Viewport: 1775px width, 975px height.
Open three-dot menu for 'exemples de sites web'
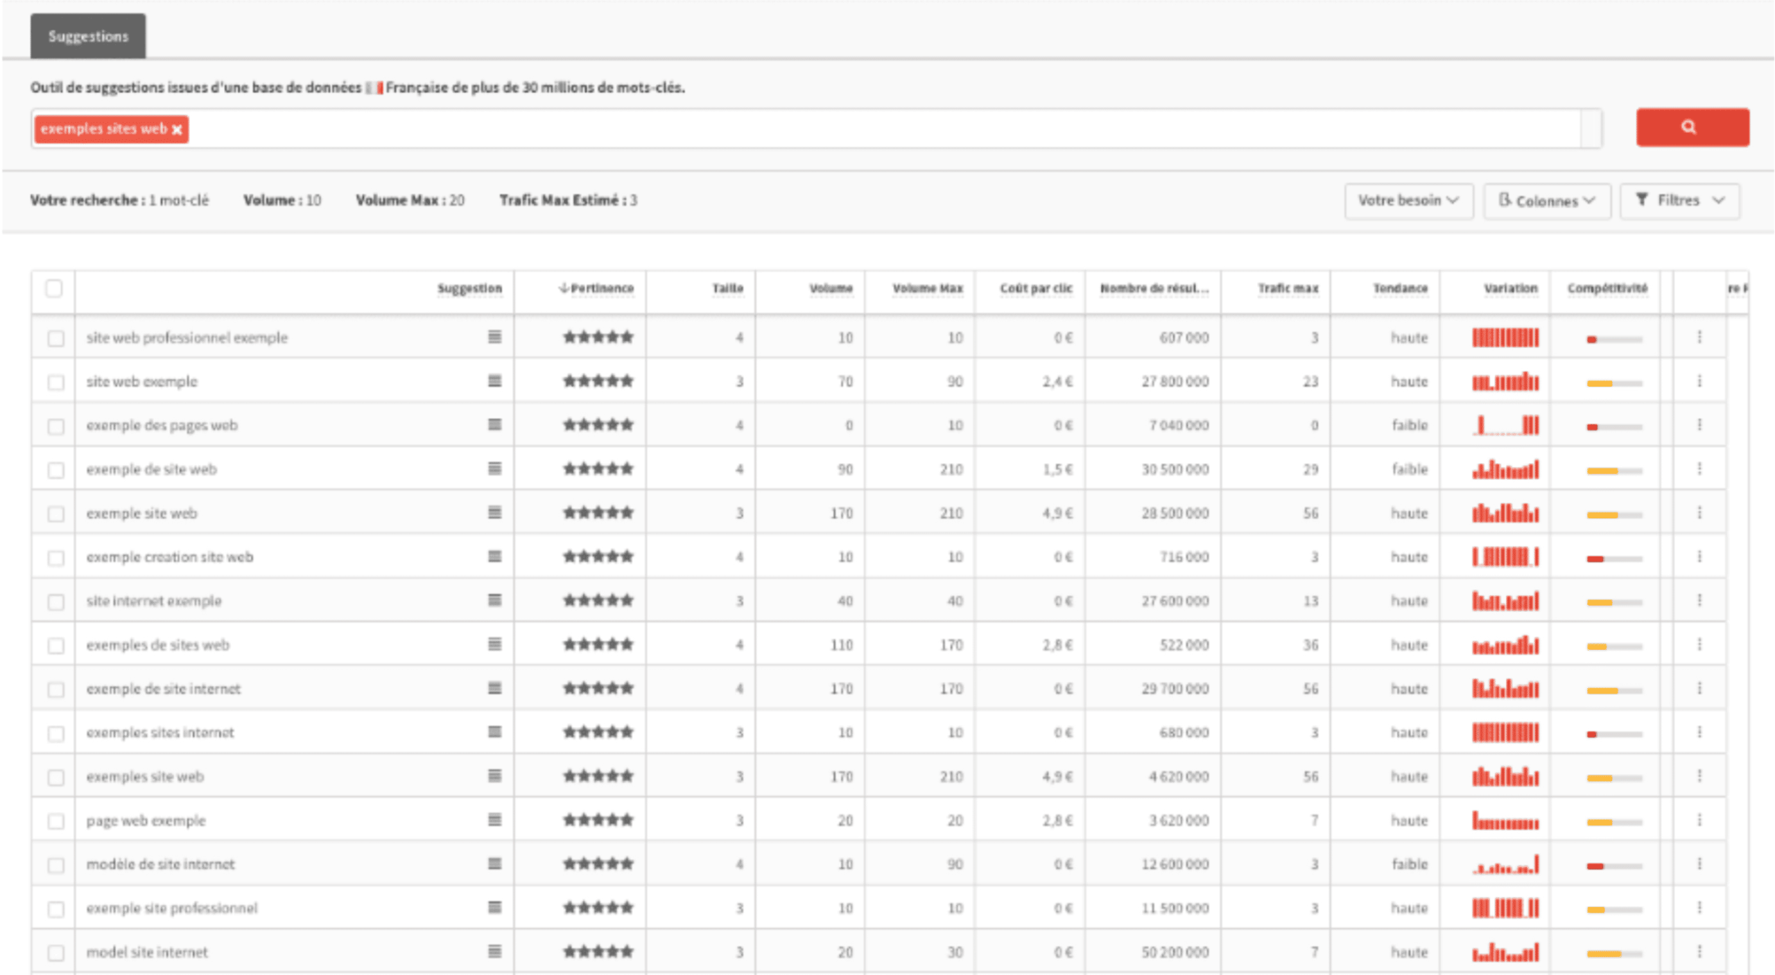click(1699, 644)
